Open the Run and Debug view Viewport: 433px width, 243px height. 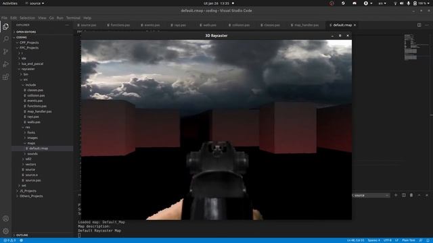(x=5, y=64)
